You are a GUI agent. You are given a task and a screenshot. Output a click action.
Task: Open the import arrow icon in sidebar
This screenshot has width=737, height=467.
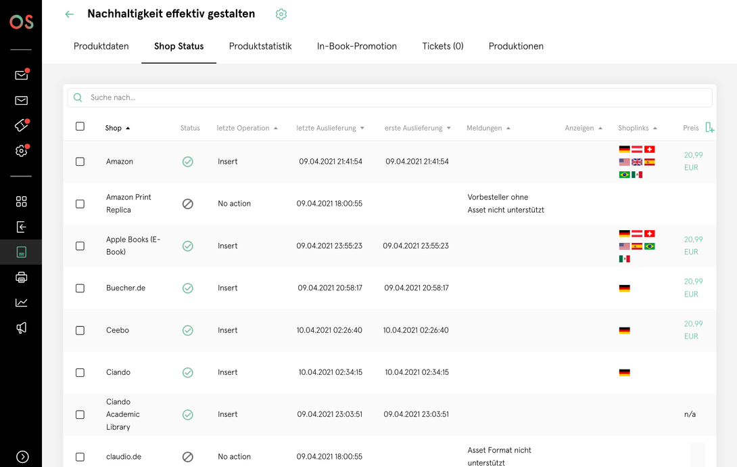click(22, 227)
